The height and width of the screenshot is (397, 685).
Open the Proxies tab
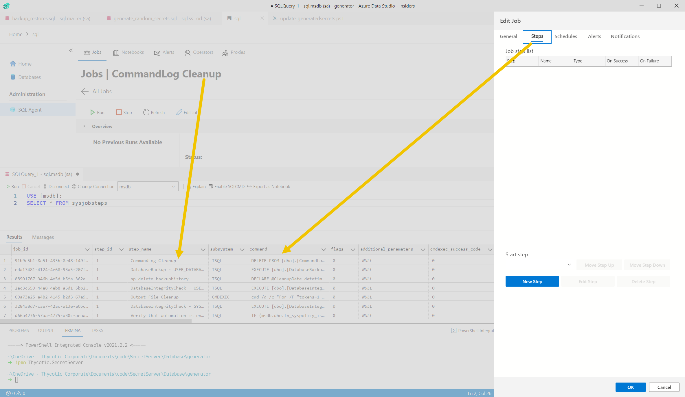234,52
